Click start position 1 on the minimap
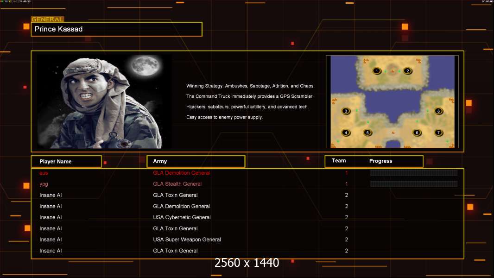 (x=376, y=71)
